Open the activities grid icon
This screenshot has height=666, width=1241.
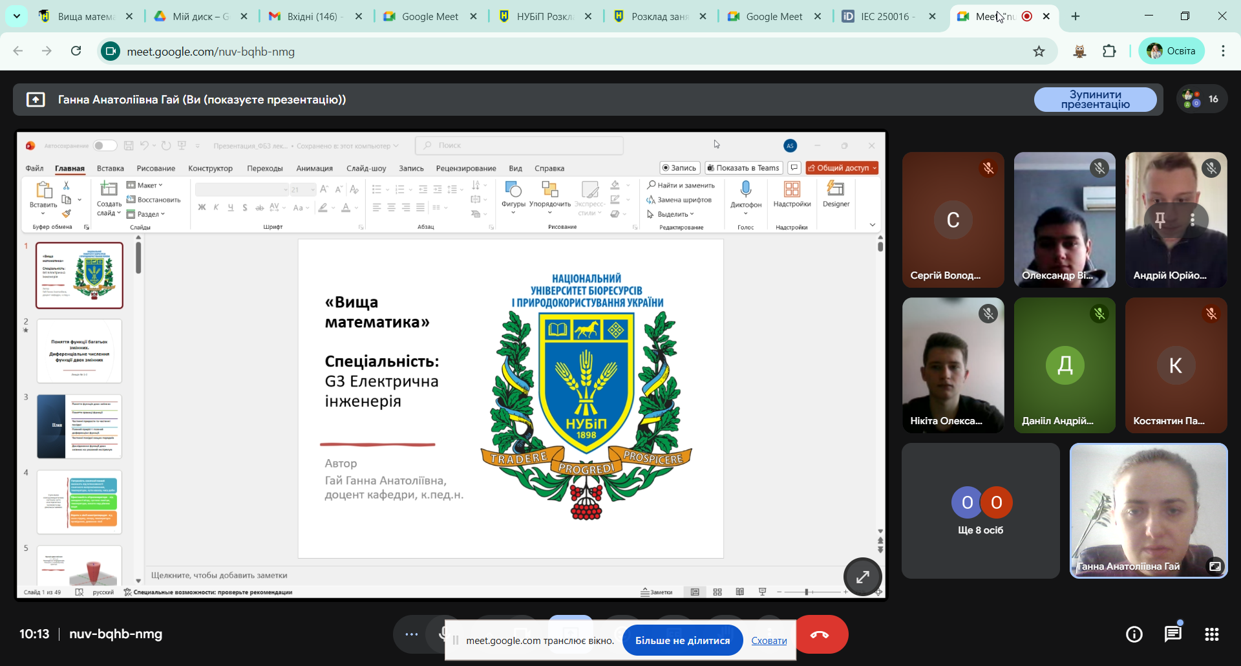pyautogui.click(x=1212, y=634)
